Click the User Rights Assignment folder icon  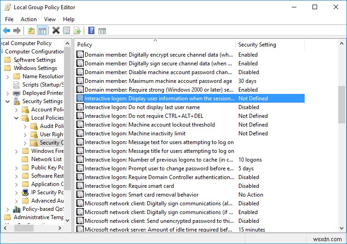tap(34, 134)
